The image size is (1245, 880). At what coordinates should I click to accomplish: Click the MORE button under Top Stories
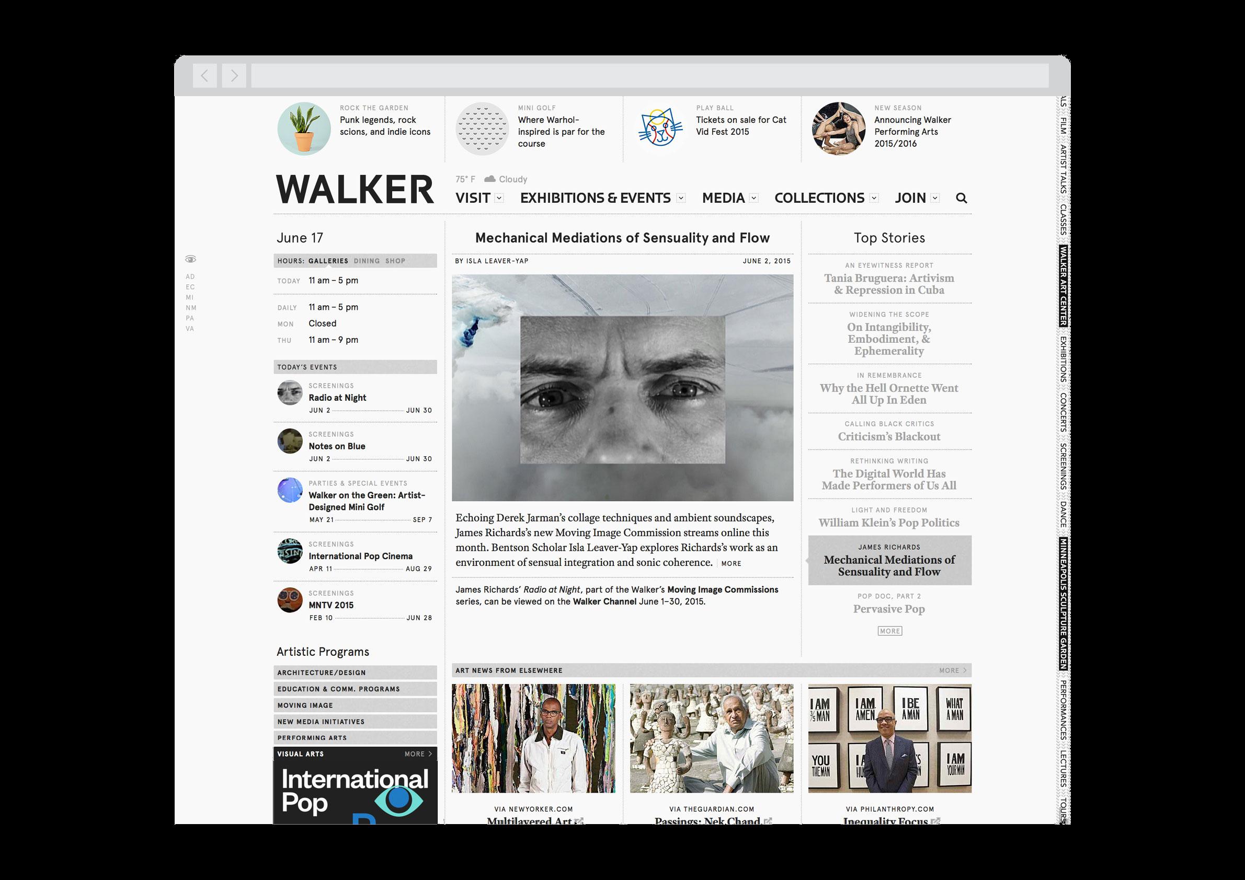click(x=889, y=631)
